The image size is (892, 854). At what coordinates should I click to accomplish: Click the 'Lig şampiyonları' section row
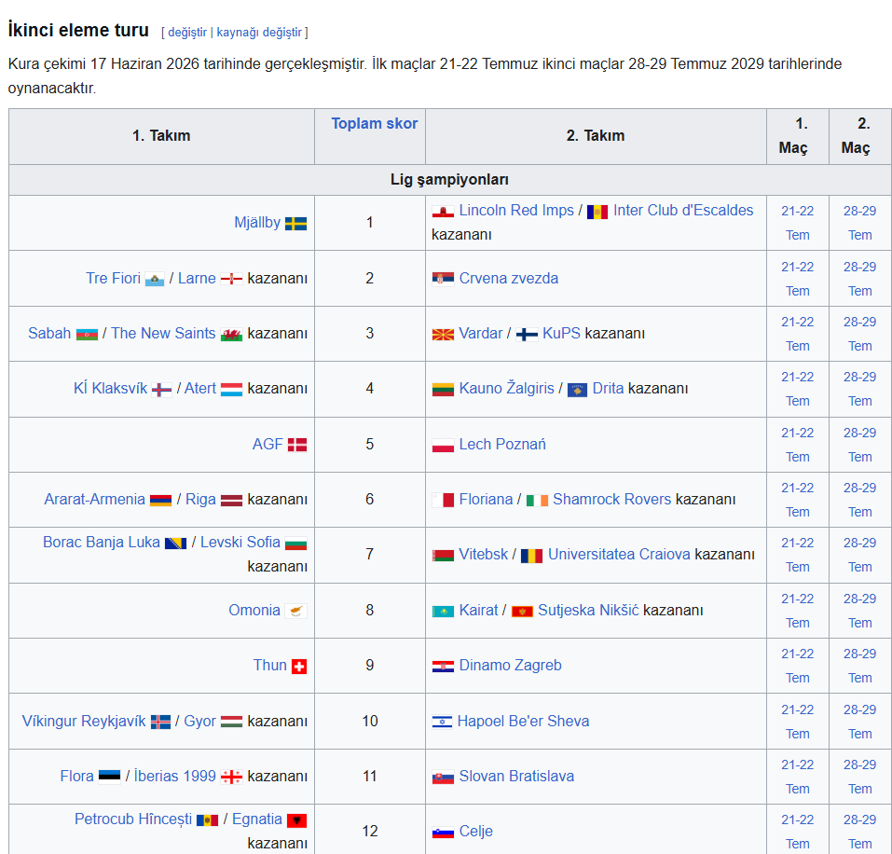pyautogui.click(x=449, y=180)
